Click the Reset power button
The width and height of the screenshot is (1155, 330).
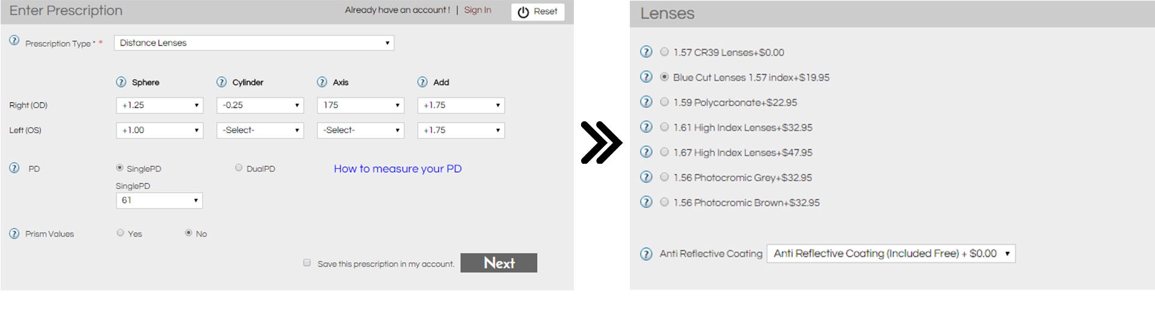pyautogui.click(x=538, y=12)
